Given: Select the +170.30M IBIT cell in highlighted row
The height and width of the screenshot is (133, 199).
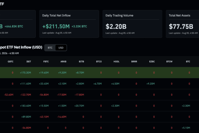Looking at the screenshot, I should pos(26,73).
